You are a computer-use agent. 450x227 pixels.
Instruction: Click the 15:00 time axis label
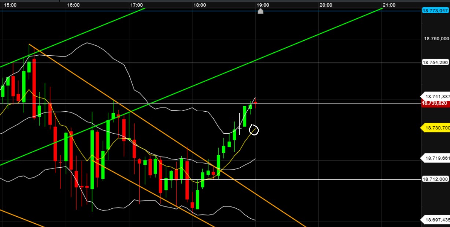click(10, 5)
